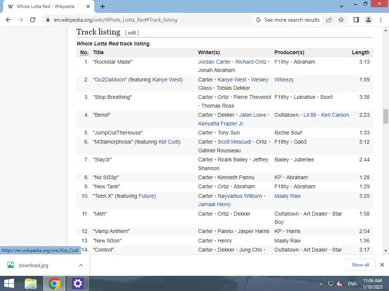Screen dimensions: 389x291
Task: Expand download.jpg options chevron
Action: (81, 265)
